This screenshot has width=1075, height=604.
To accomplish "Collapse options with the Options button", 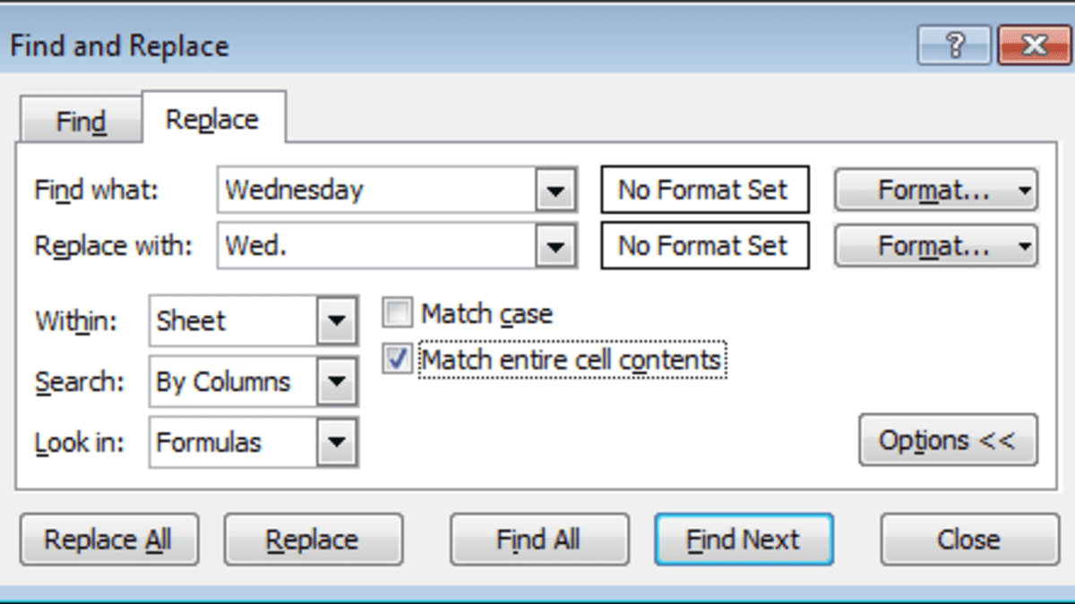I will [x=949, y=440].
